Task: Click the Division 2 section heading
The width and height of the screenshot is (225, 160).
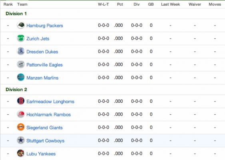Action: coord(16,90)
